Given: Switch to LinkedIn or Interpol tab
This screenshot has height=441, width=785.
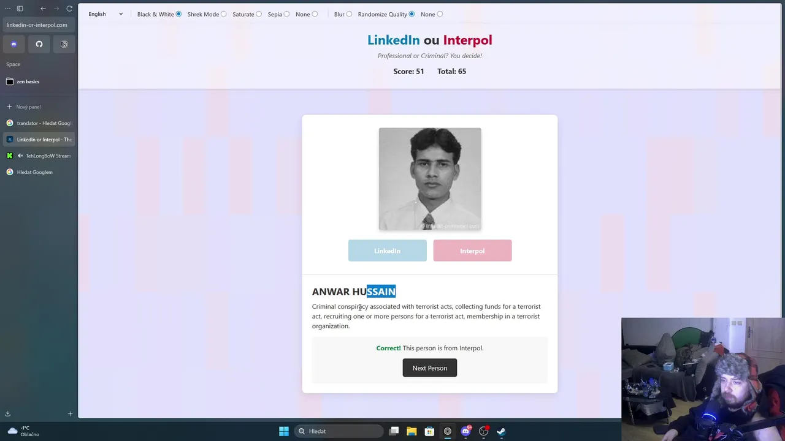Looking at the screenshot, I should click(39, 140).
